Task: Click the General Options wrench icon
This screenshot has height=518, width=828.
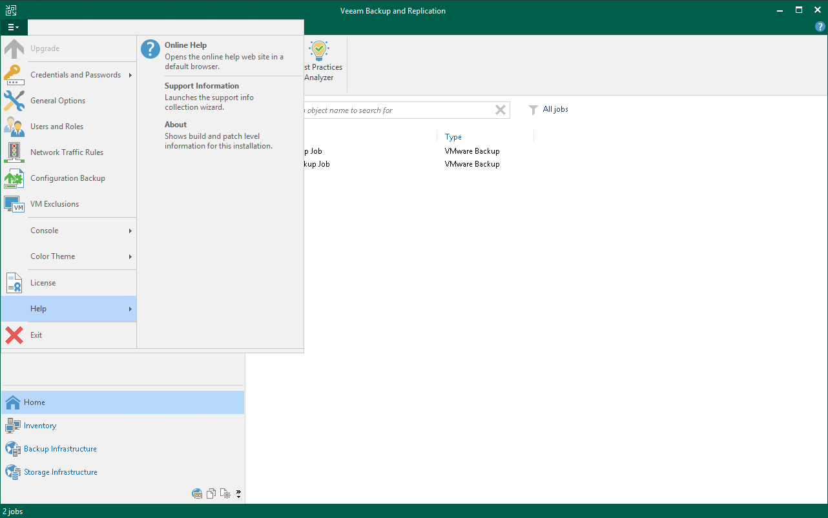Action: pyautogui.click(x=14, y=101)
